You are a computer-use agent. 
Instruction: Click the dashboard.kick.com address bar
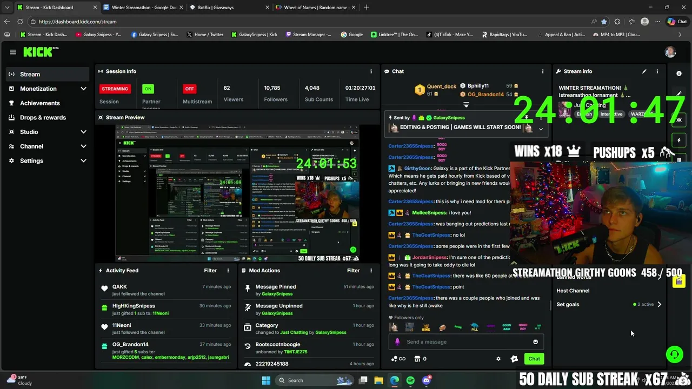click(308, 22)
